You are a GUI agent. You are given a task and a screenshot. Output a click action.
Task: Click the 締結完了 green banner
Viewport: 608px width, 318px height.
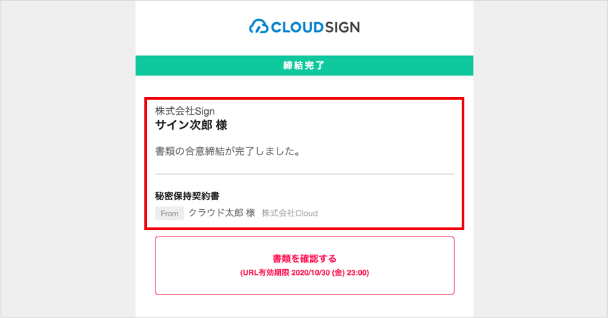click(304, 65)
